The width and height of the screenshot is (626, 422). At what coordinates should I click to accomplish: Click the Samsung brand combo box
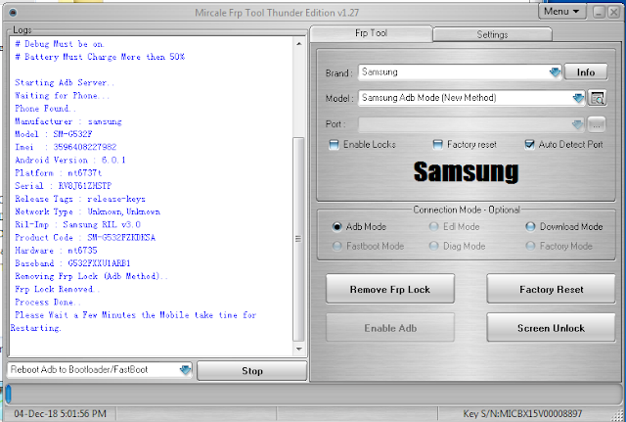pyautogui.click(x=460, y=72)
